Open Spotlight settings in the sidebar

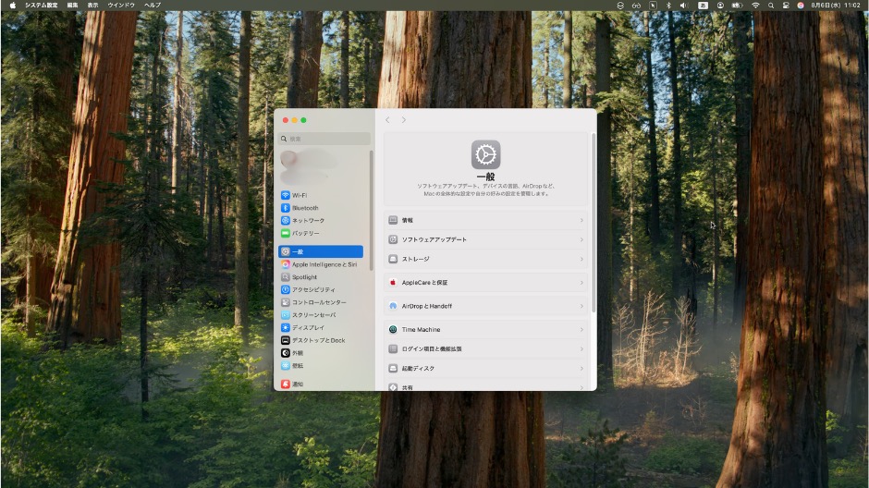(321, 277)
